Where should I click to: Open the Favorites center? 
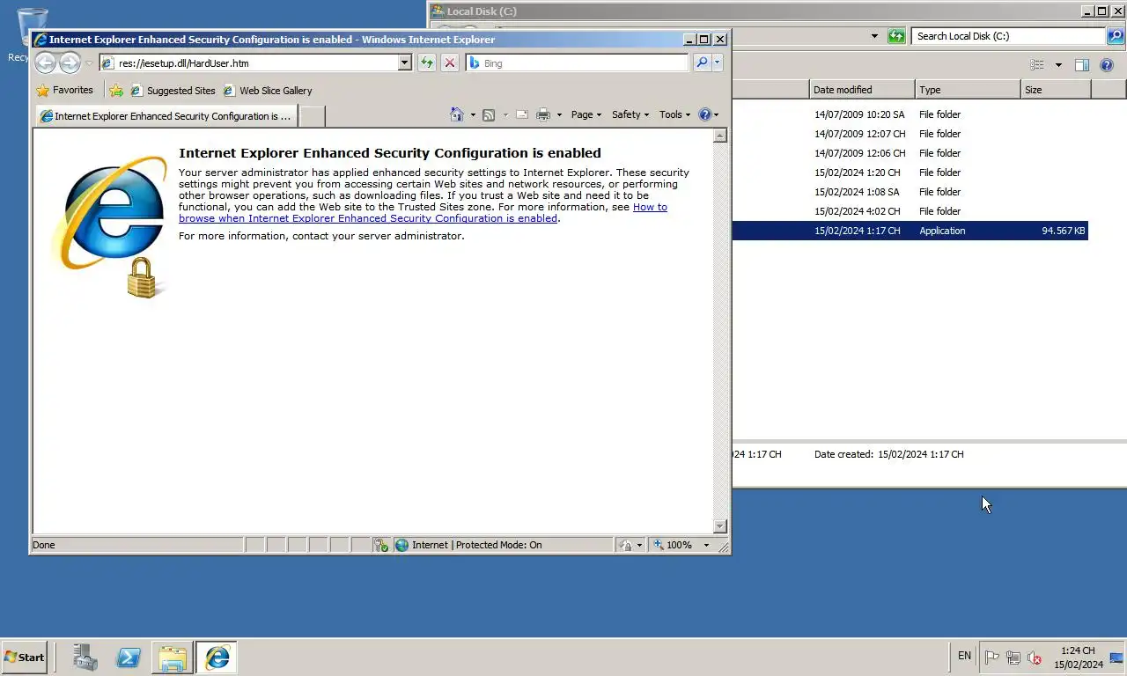(64, 90)
